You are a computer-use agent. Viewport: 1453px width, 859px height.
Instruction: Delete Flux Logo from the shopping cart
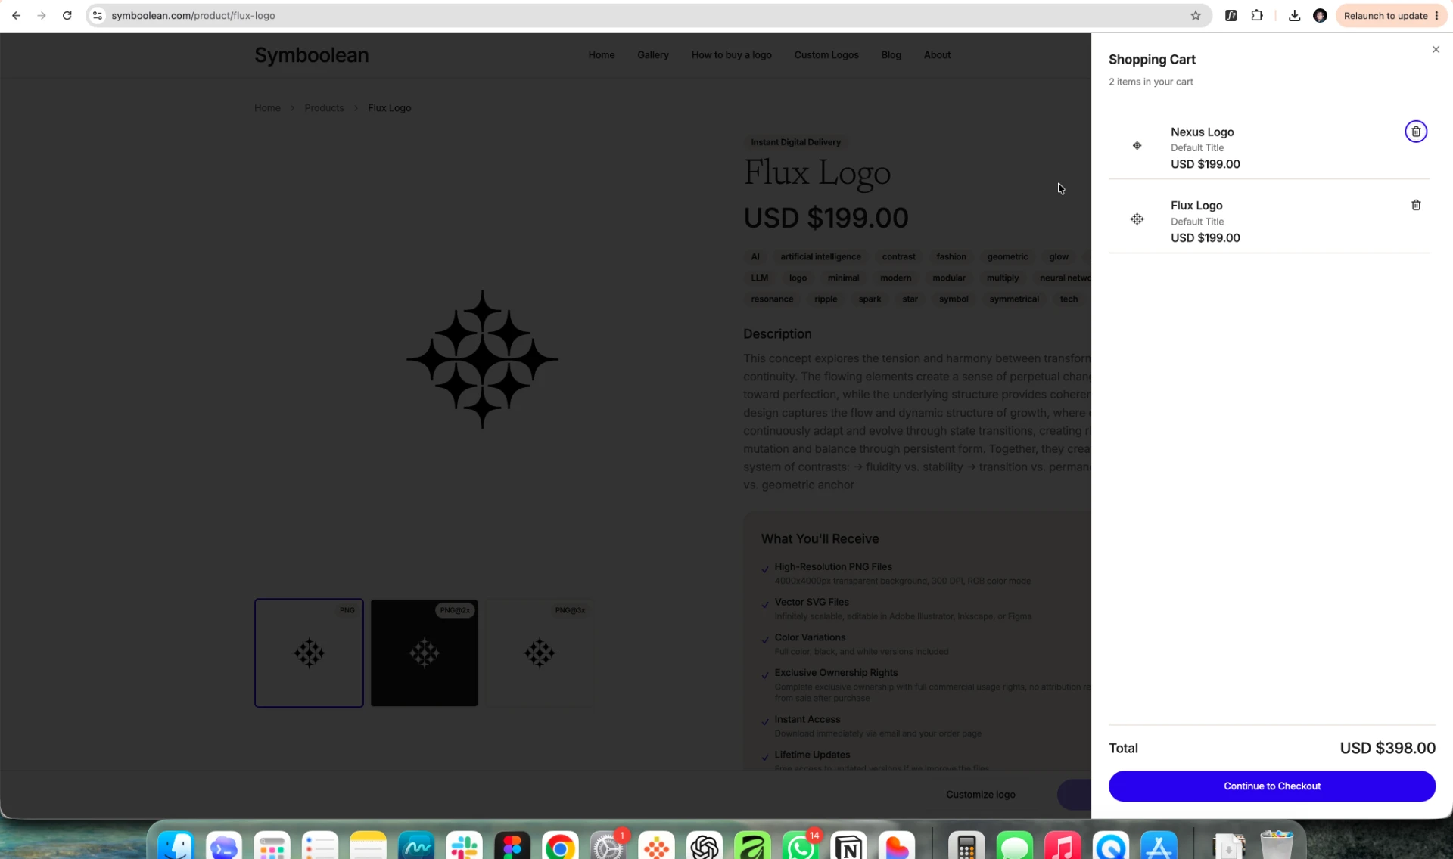tap(1416, 205)
